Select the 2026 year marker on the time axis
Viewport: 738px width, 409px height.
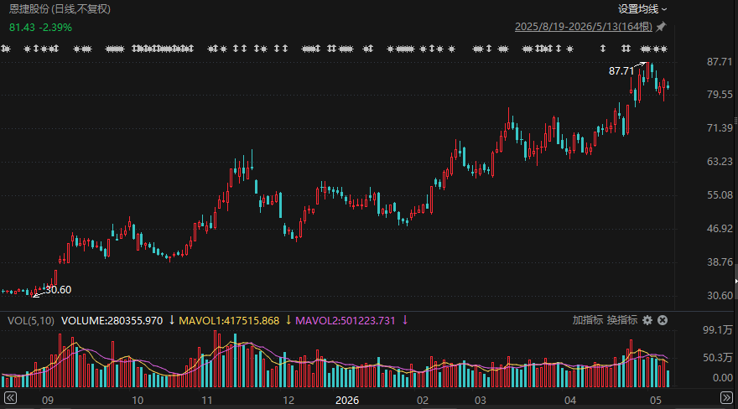[x=347, y=400]
